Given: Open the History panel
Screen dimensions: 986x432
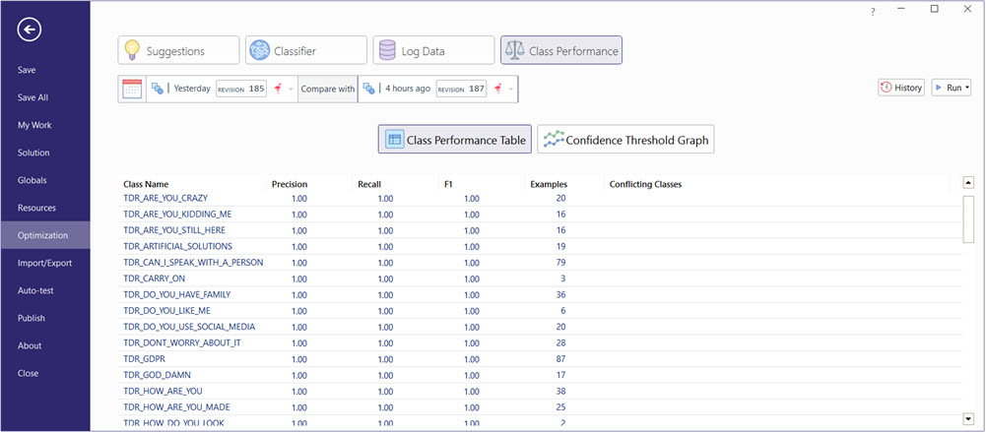Looking at the screenshot, I should pyautogui.click(x=901, y=88).
